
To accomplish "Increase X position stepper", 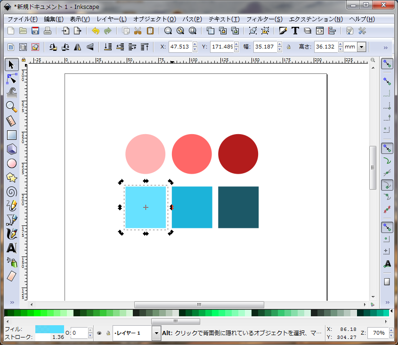I will [x=195, y=44].
